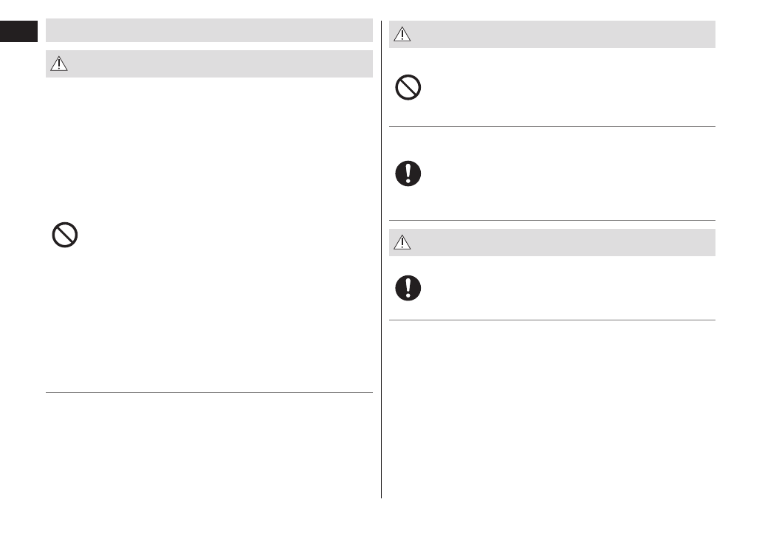Click the blank area right of the left prohibition symbol

(222, 235)
